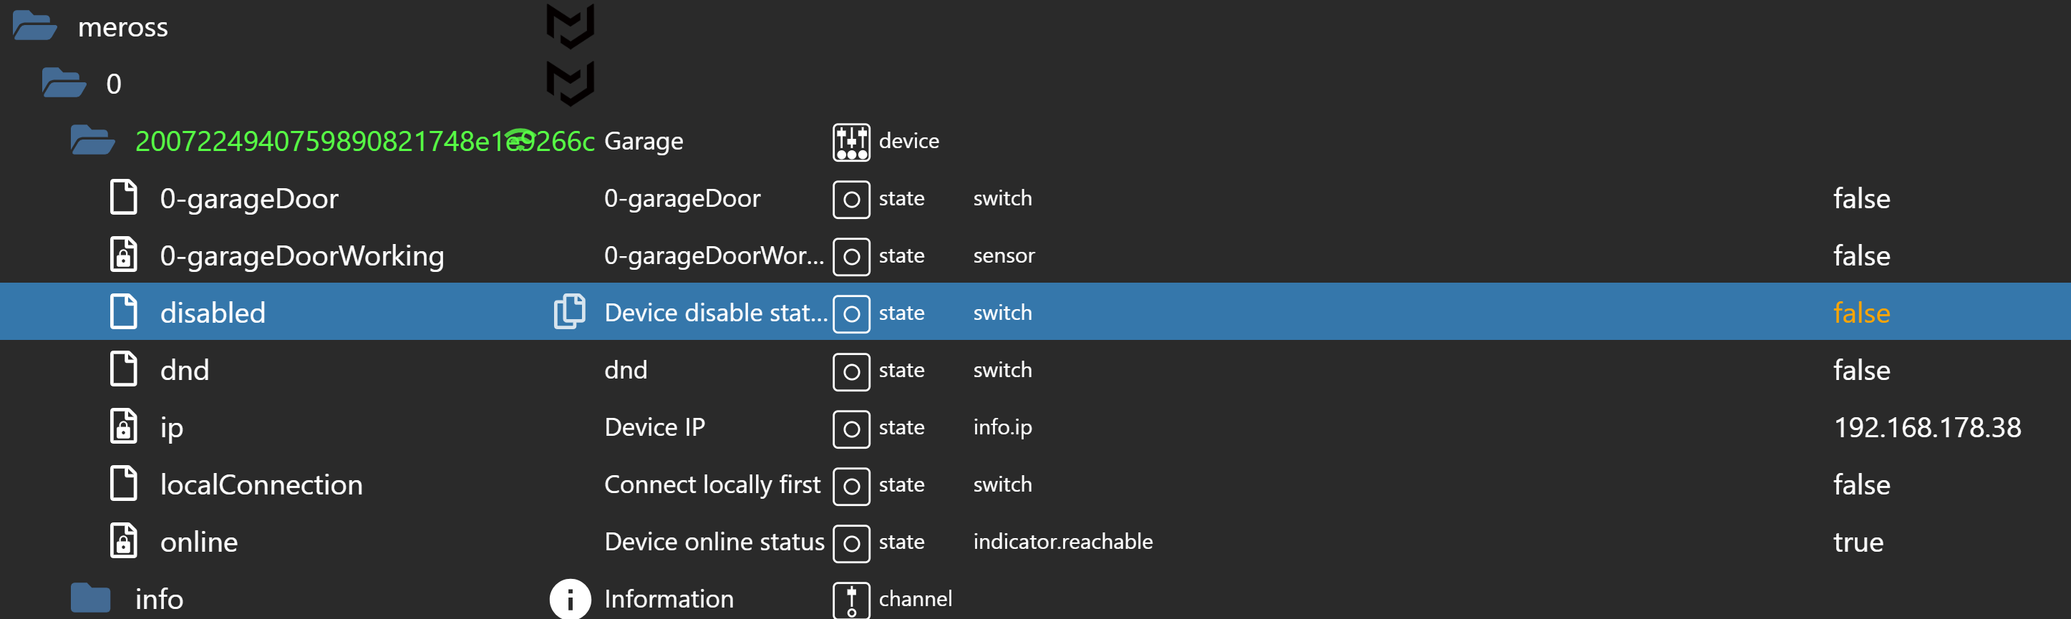Screen dimensions: 2071x619
Task: Click the Meross logo in meross row
Action: point(570,26)
